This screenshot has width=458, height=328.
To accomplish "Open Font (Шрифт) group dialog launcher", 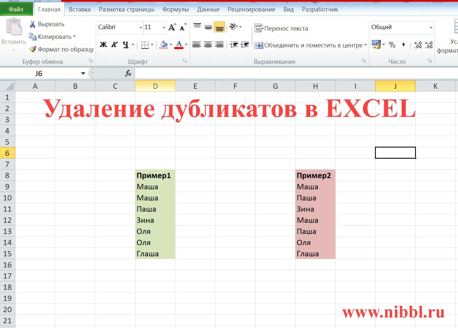I will coord(185,61).
